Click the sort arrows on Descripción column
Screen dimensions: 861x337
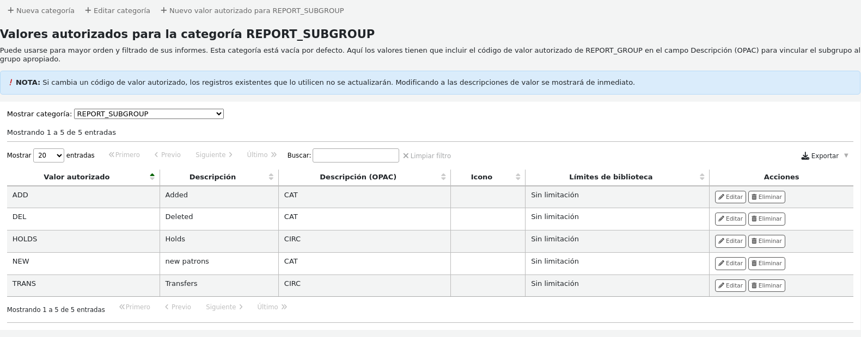pos(271,177)
